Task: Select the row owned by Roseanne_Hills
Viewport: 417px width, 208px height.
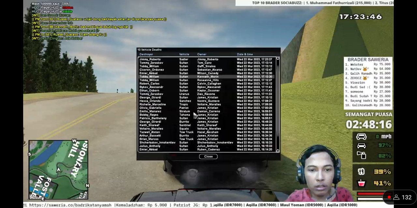Action: coord(207,80)
